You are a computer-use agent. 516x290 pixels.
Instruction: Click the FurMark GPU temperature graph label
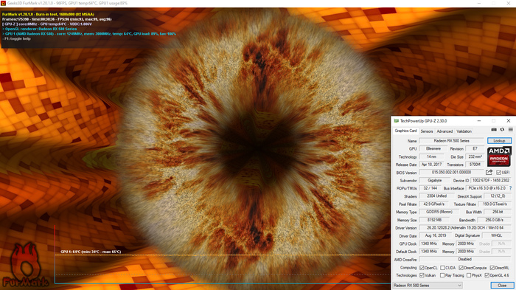(x=91, y=252)
